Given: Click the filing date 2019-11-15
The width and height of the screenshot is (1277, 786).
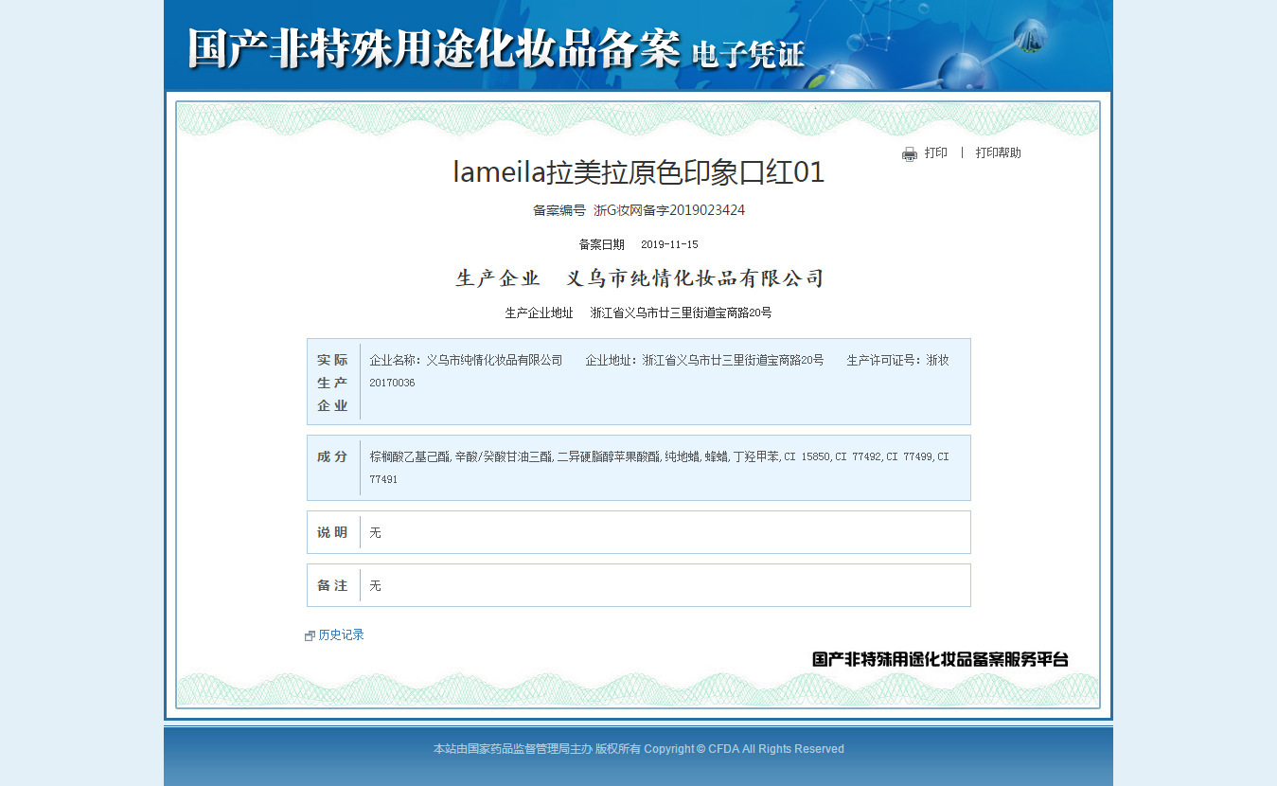Looking at the screenshot, I should [669, 244].
